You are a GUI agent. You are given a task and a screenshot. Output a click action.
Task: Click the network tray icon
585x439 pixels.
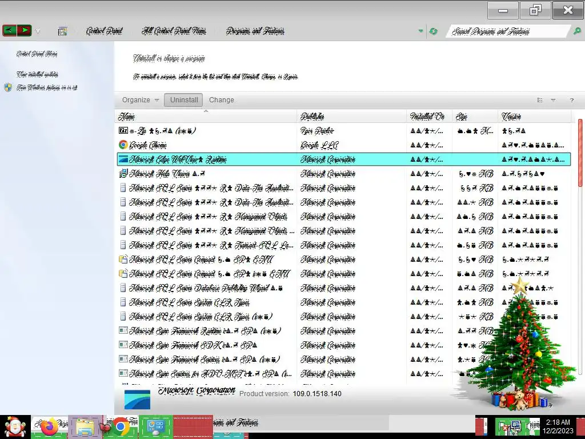516,426
